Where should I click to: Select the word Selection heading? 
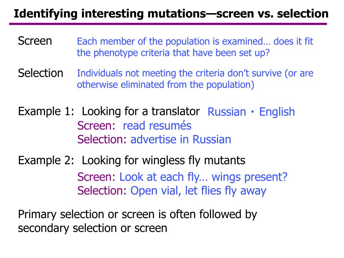pyautogui.click(x=41, y=73)
